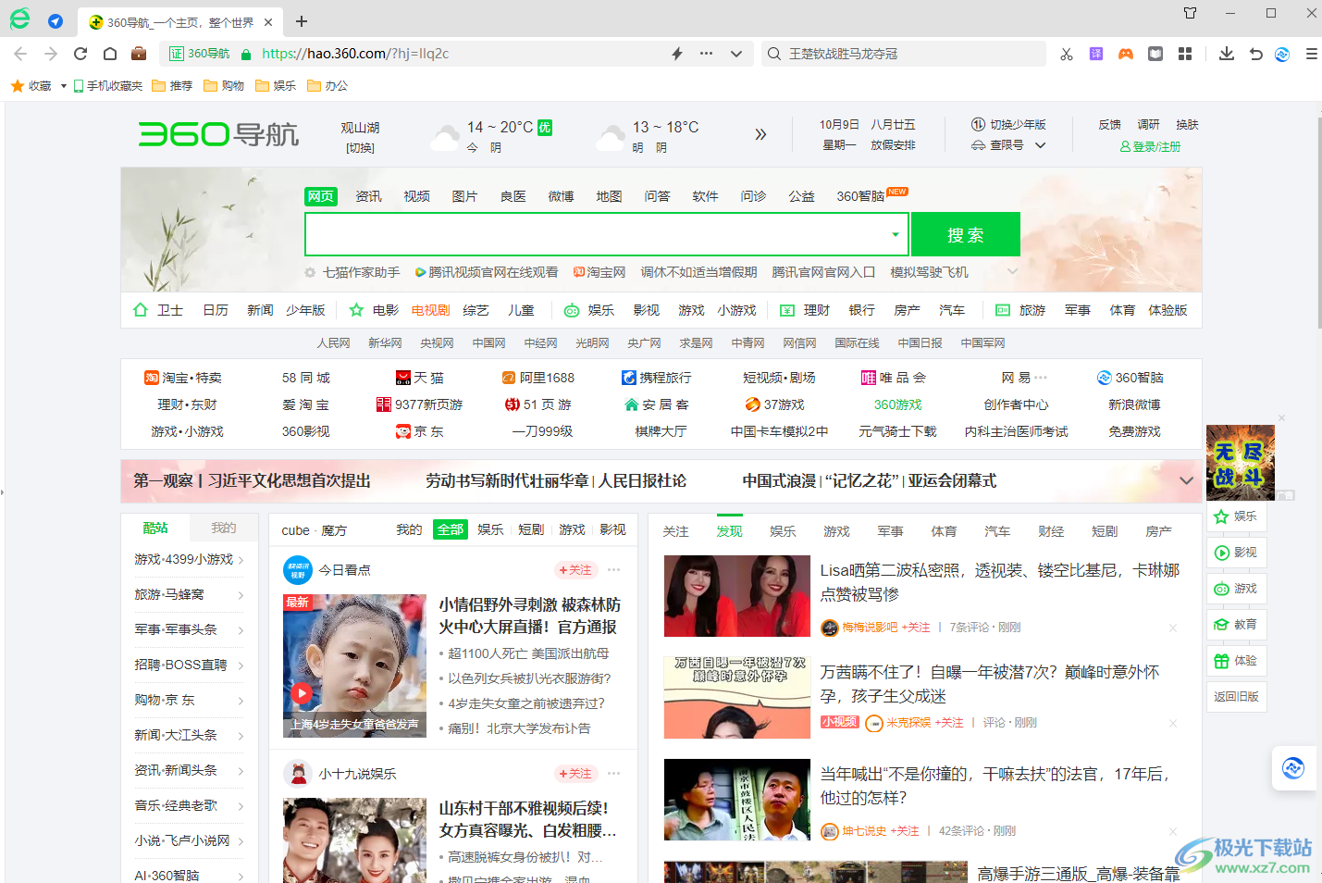This screenshot has width=1322, height=883.
Task: Open the 收藏 star favorites icon
Action: [x=17, y=85]
